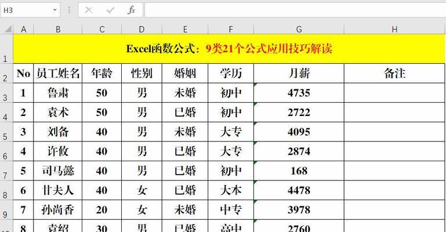The image size is (446, 232).
Task: Click the name cell 司马懿
Action: (58, 171)
